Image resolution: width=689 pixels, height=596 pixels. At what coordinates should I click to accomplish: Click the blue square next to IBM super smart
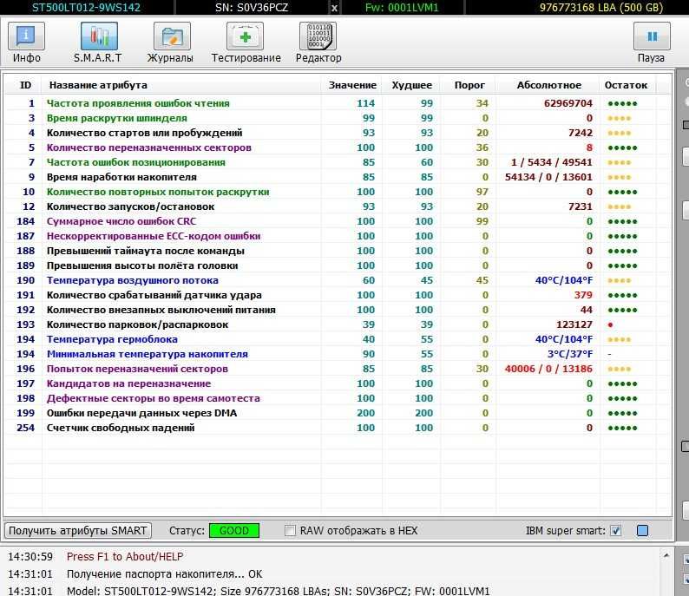pyautogui.click(x=642, y=531)
